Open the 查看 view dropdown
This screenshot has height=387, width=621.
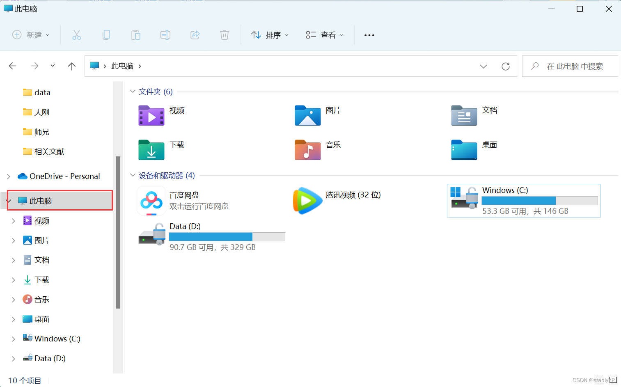click(x=324, y=35)
